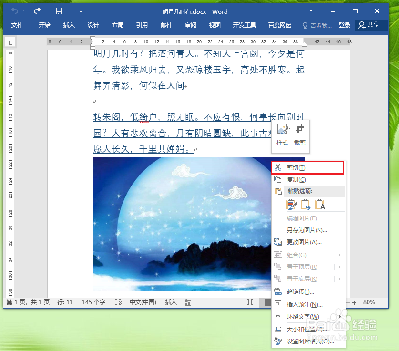
Task: Click the 145 个字 word count
Action: 93,302
